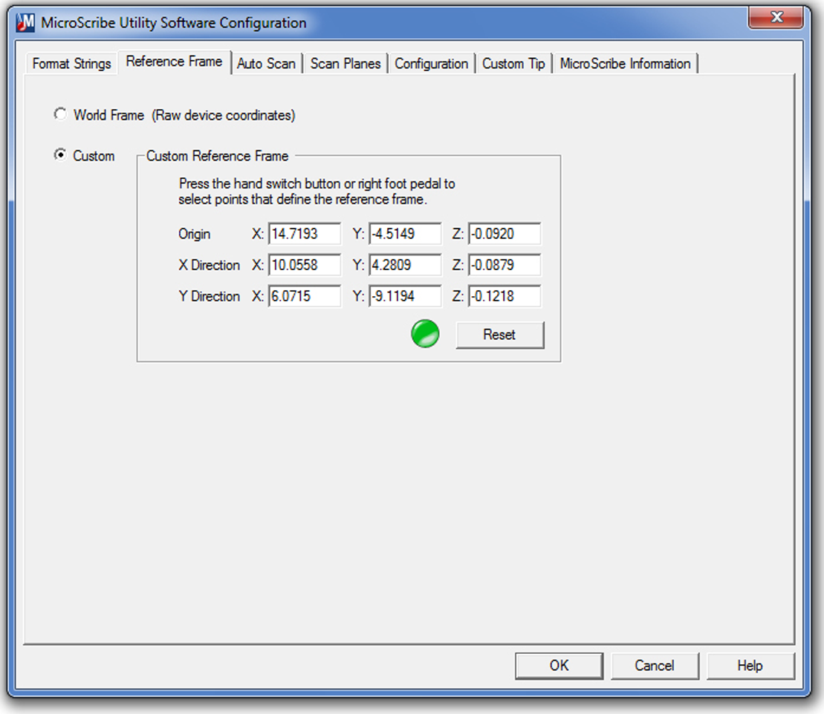Switch to the Reference Frame tab

pos(174,62)
